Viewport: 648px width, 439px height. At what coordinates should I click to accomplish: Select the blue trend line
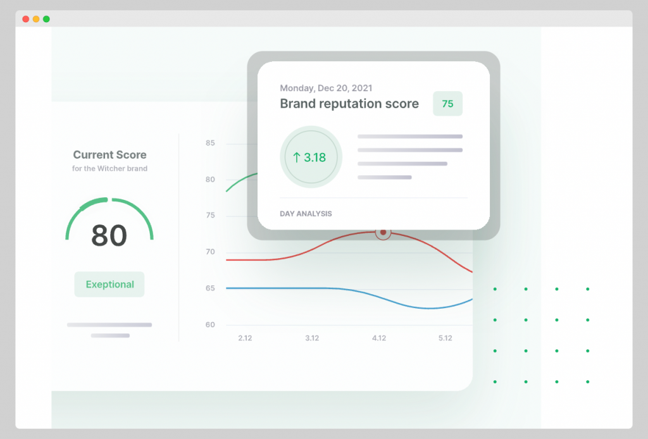[285, 288]
